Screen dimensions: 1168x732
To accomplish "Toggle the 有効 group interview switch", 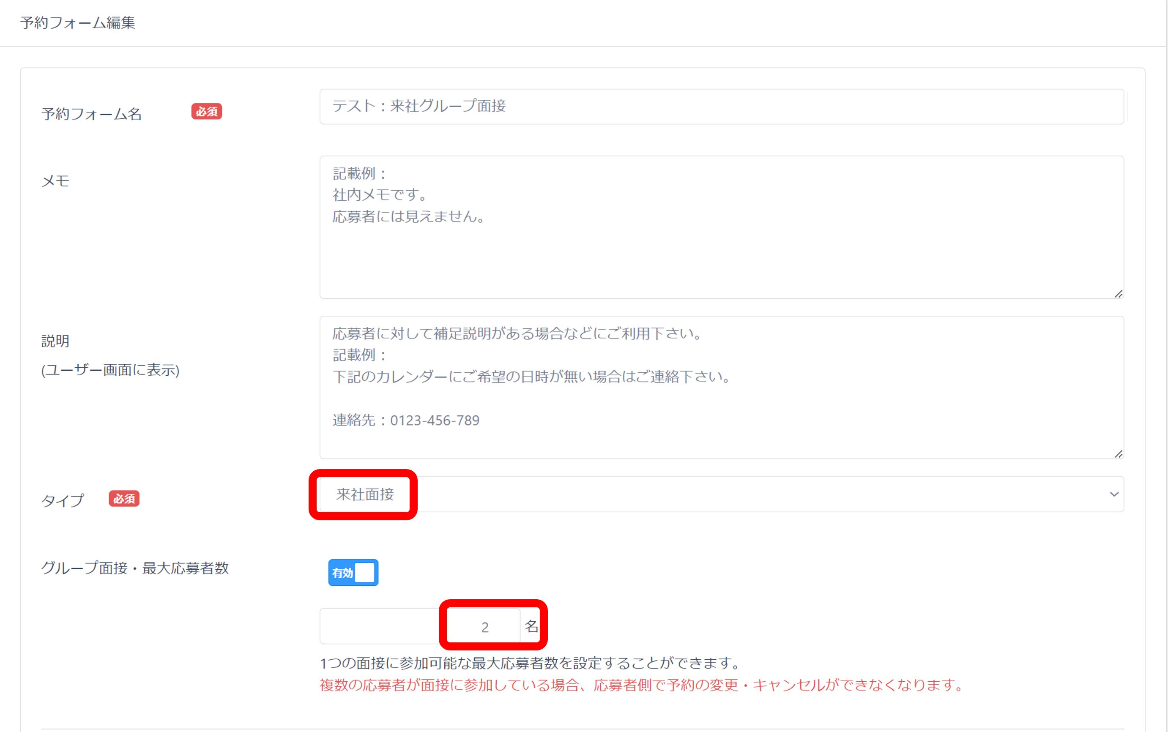I will [x=353, y=573].
